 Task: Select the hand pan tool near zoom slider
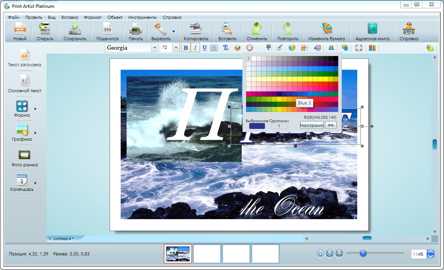pos(320,253)
